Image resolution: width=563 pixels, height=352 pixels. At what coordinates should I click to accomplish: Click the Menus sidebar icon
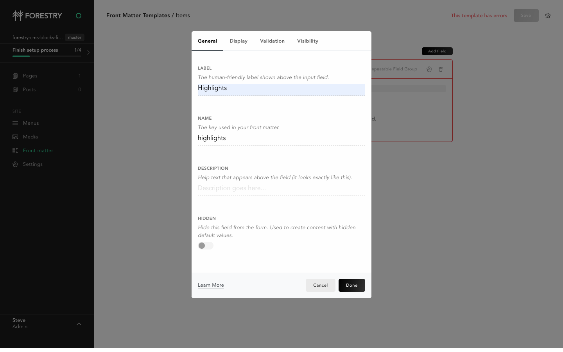15,123
